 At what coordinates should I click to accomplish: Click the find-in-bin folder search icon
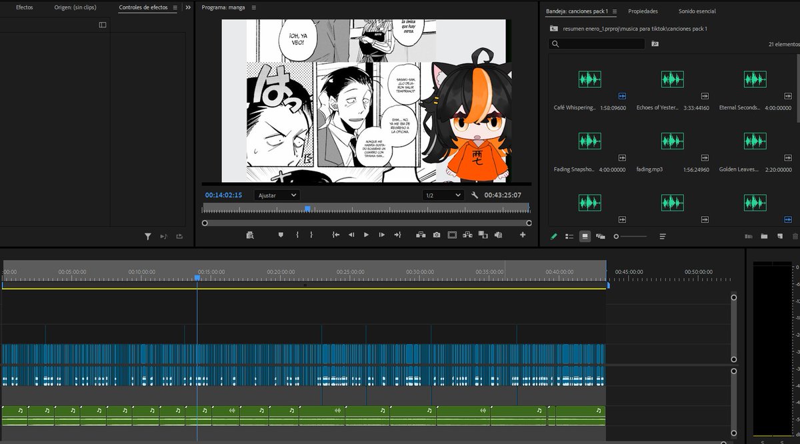click(655, 44)
